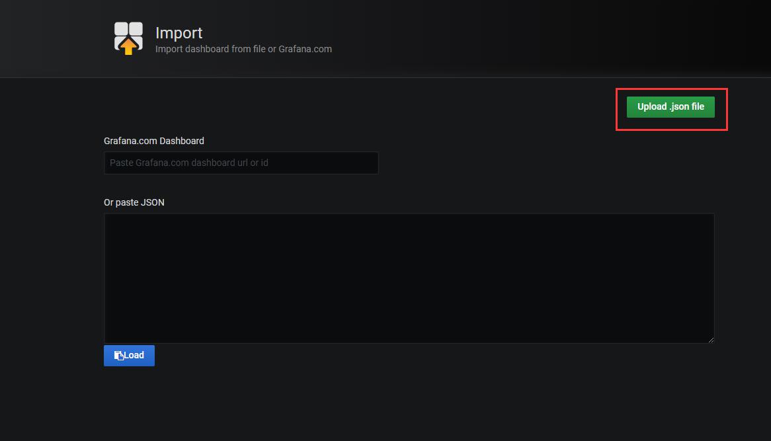Click the word Grafana.com in the subtitle
This screenshot has height=441, width=771.
tap(305, 49)
